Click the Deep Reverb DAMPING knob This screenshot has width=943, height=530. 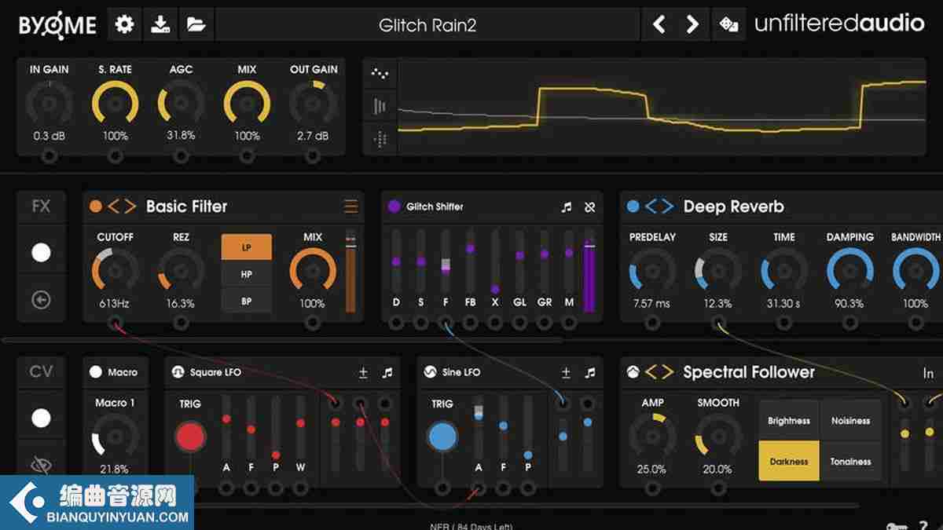point(849,271)
